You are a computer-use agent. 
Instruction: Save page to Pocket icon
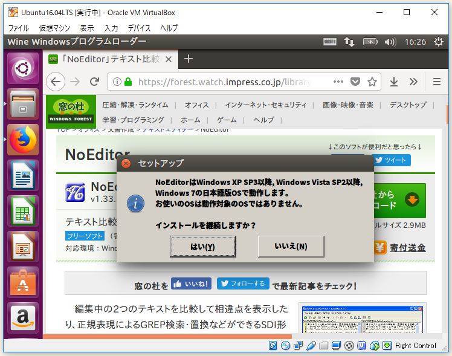pos(355,82)
